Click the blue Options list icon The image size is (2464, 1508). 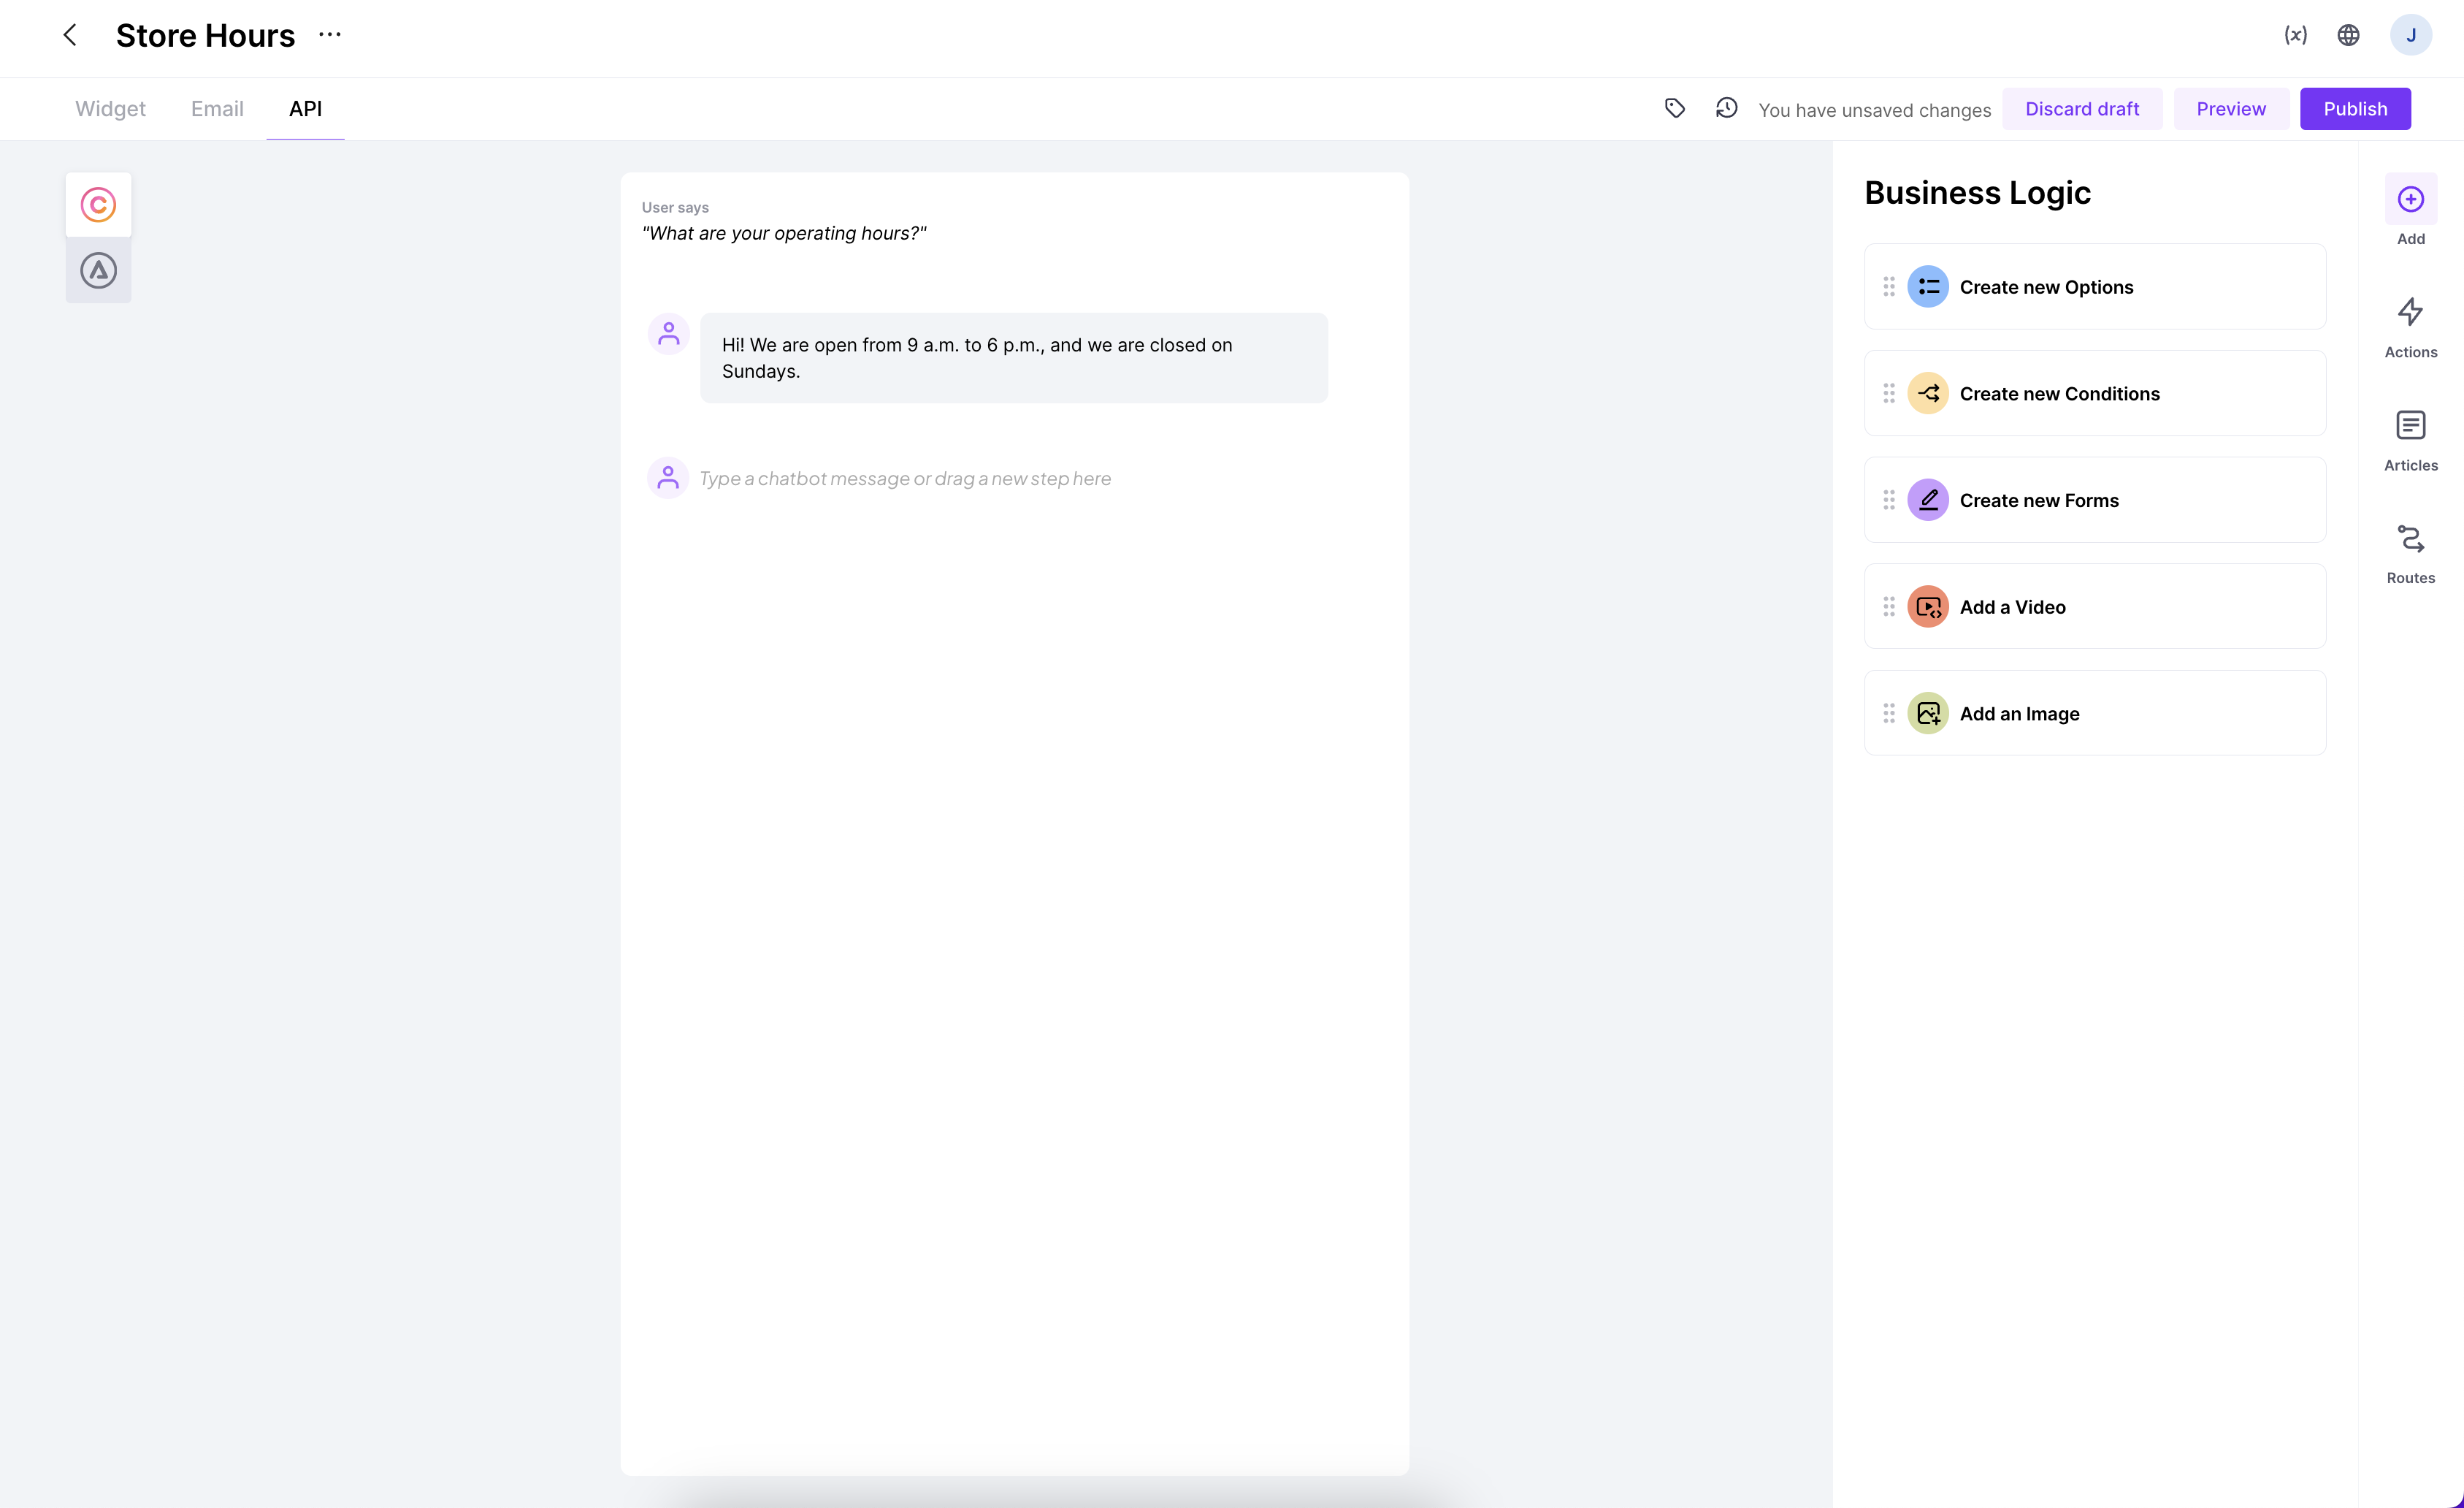(x=1927, y=287)
